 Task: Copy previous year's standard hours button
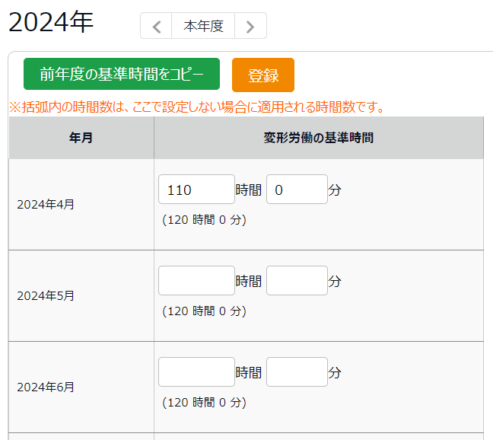tap(122, 75)
